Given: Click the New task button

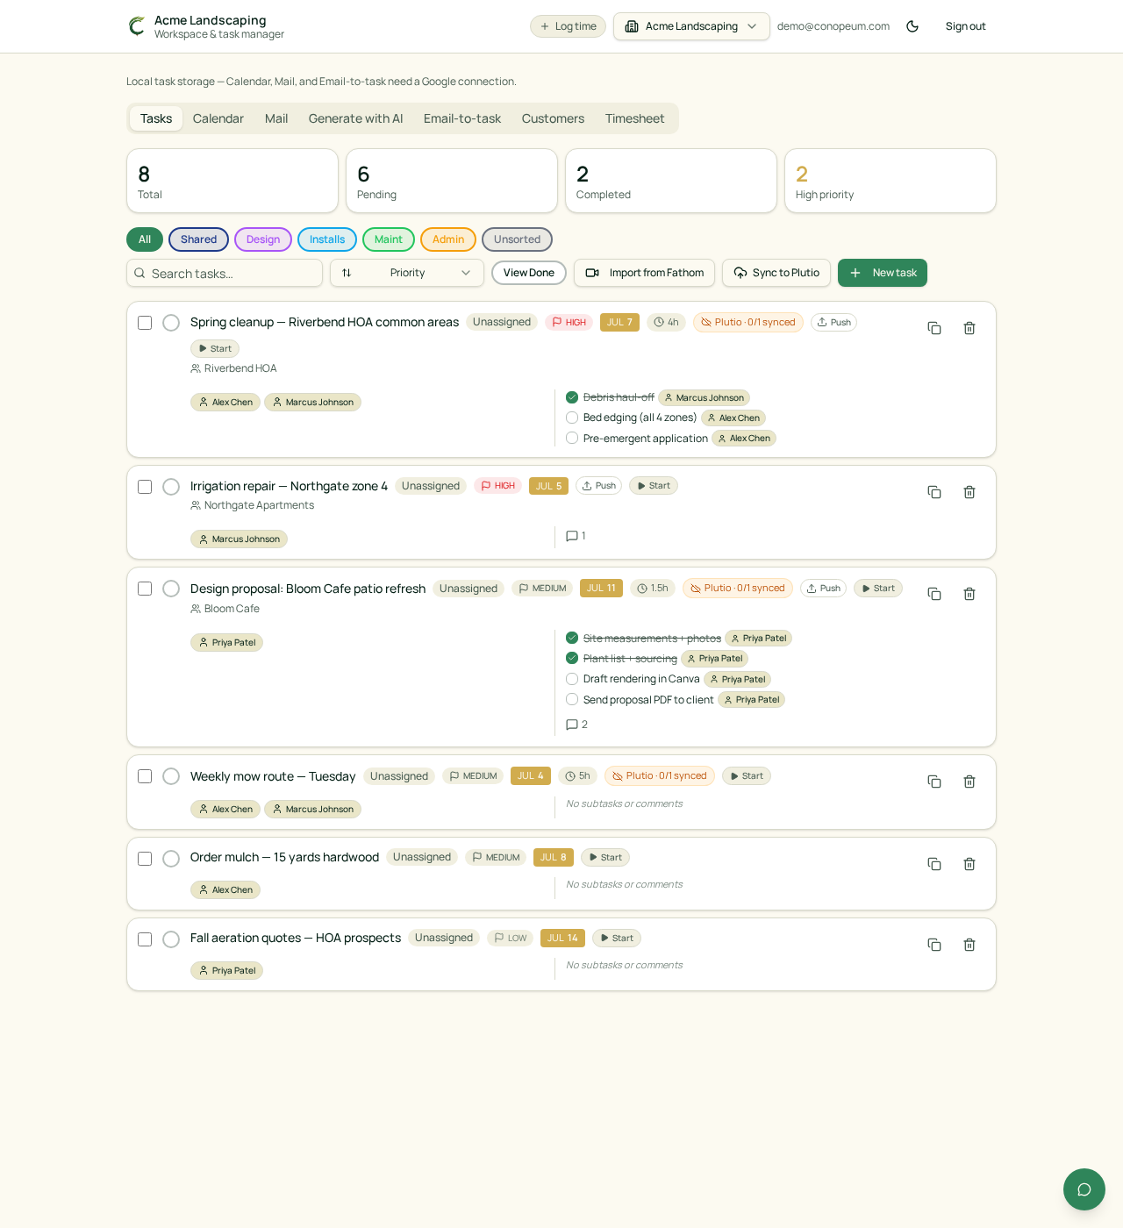Looking at the screenshot, I should (883, 273).
